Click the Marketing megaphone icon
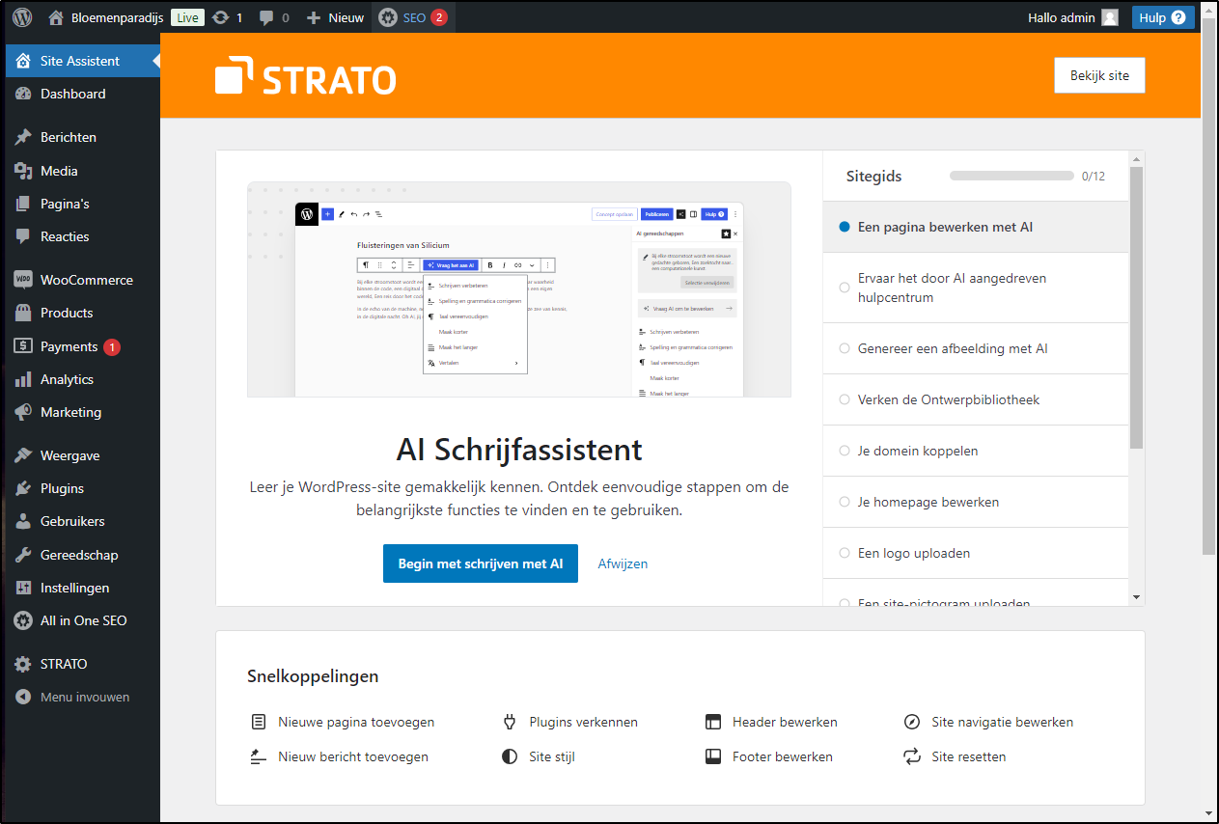Screen dimensions: 1219x824 24,412
